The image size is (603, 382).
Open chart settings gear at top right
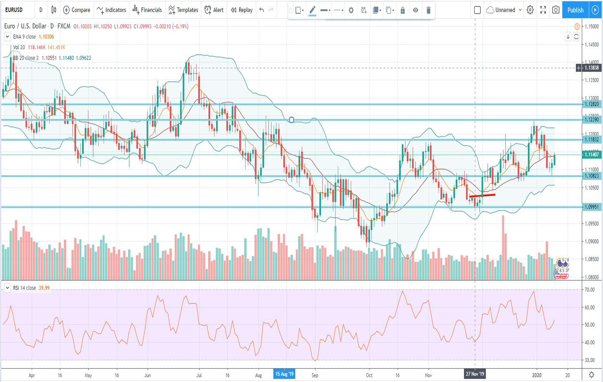[x=530, y=10]
